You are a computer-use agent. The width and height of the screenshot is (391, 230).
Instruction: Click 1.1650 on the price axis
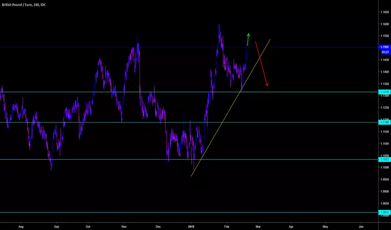[x=385, y=12]
